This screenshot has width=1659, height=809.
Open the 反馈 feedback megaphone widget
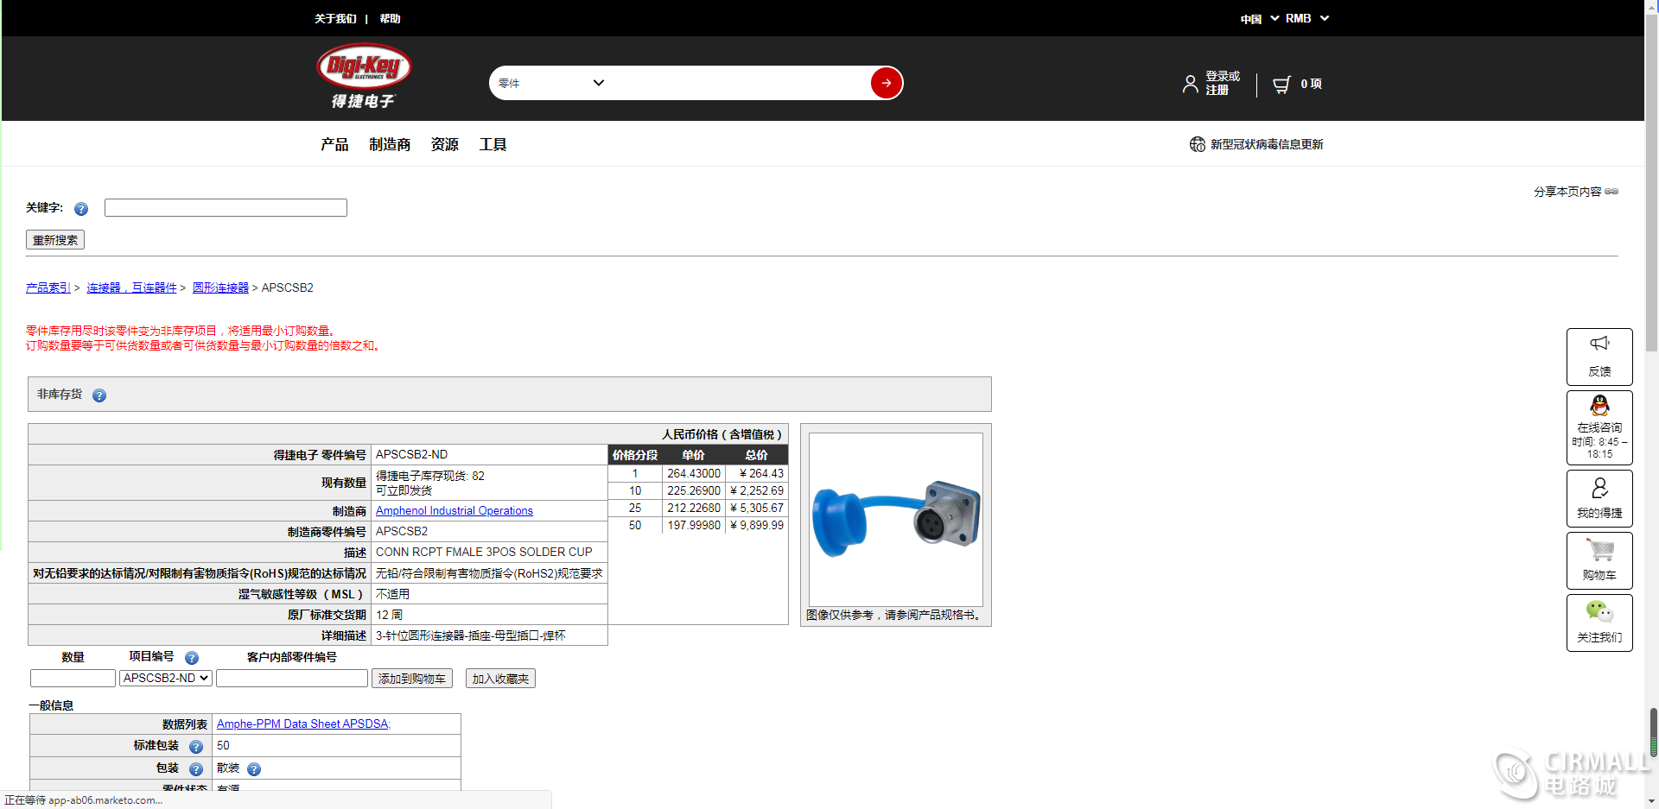[1599, 357]
